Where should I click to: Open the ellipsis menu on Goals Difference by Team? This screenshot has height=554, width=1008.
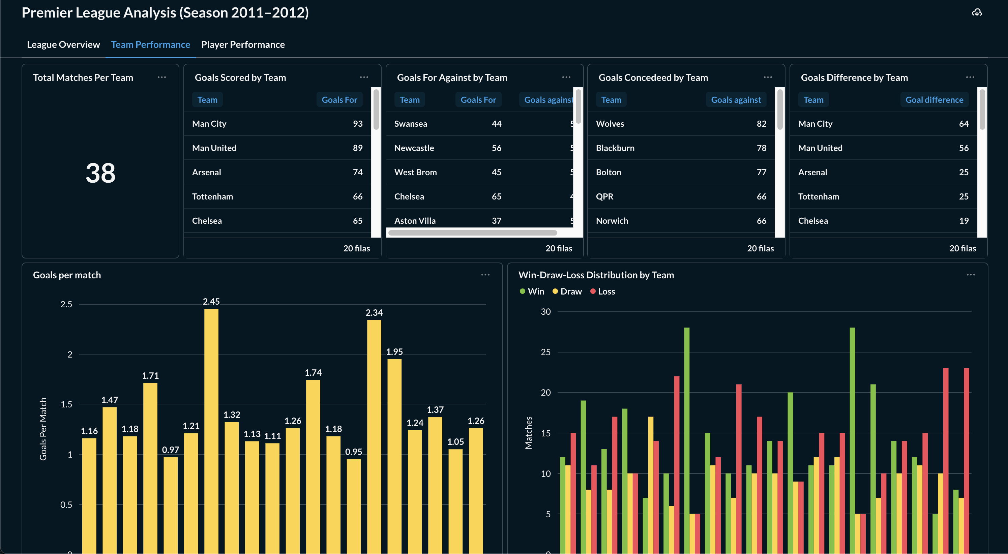[971, 77]
